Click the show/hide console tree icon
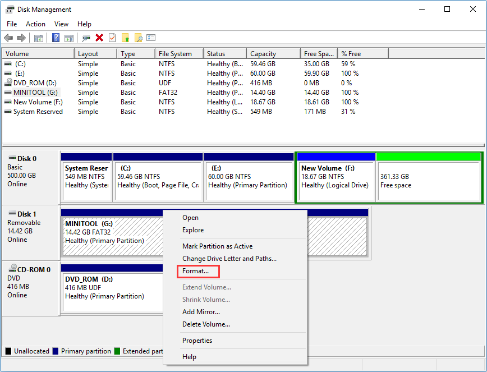This screenshot has width=487, height=372. (39, 38)
